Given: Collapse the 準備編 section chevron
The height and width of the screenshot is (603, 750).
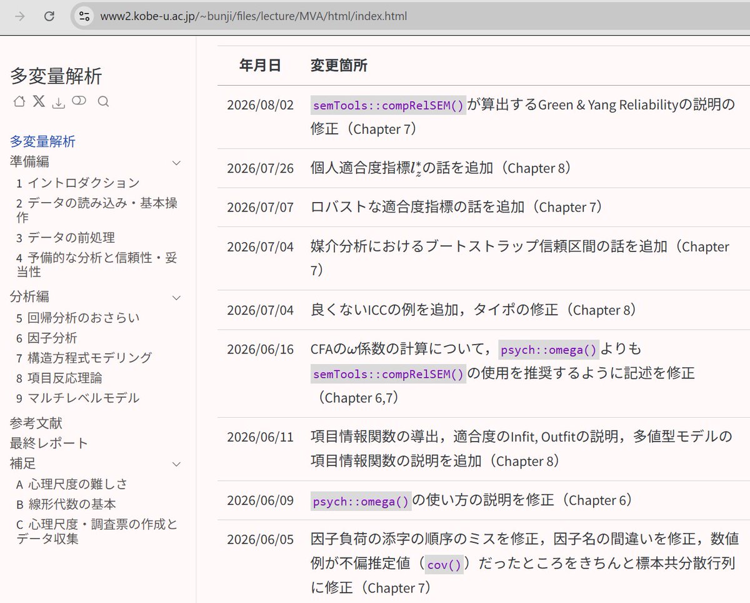Looking at the screenshot, I should click(x=176, y=163).
